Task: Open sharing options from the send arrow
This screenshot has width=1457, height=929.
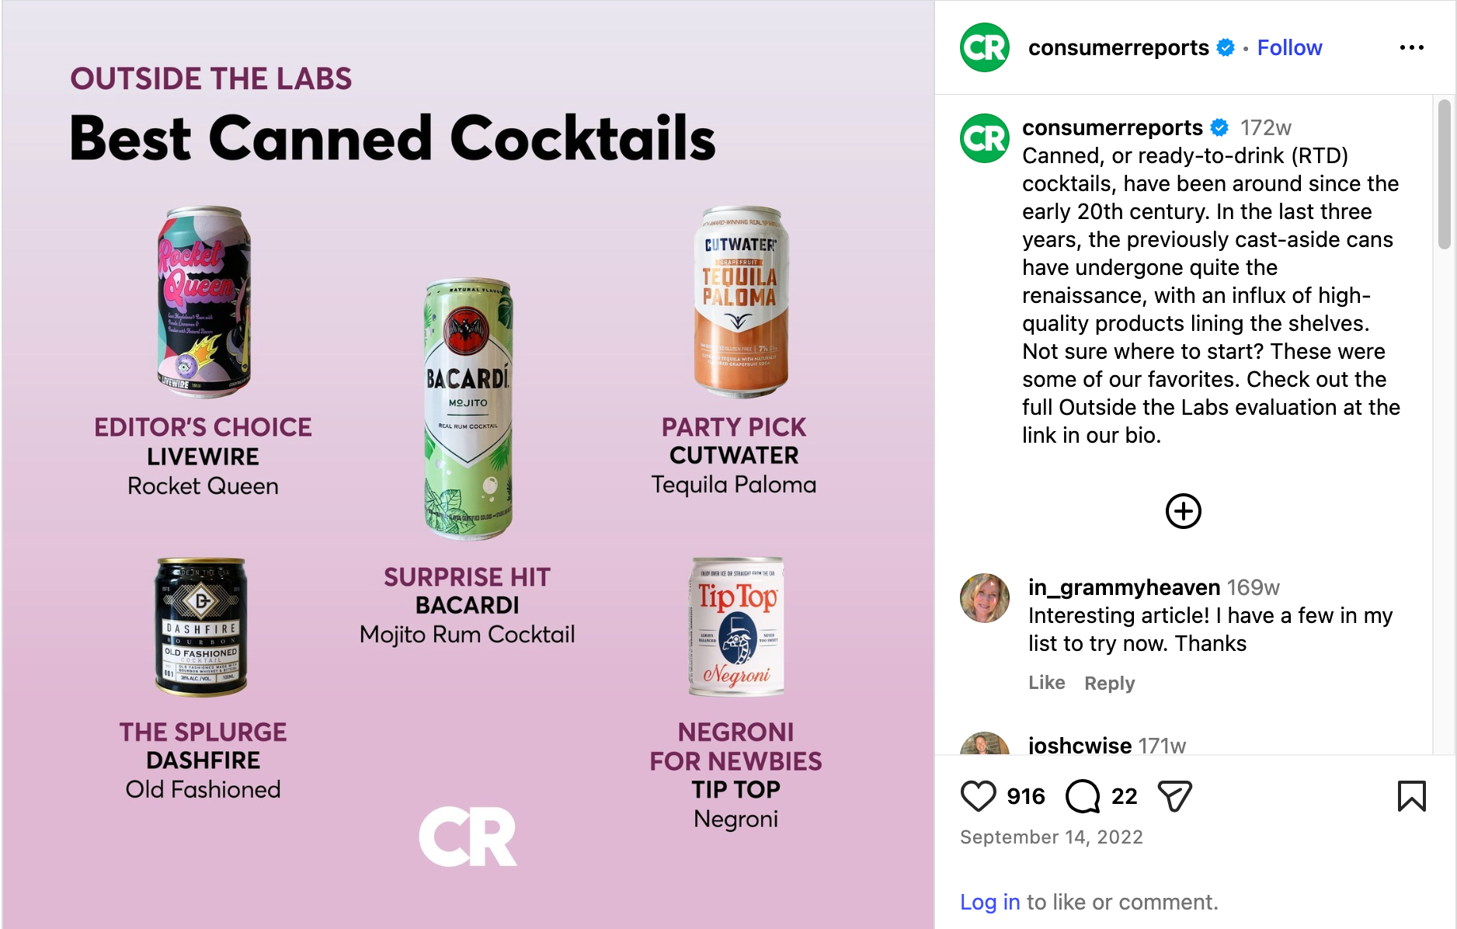Action: pos(1174,795)
